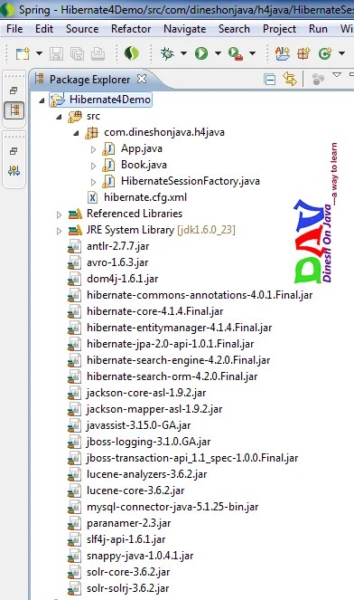This screenshot has height=600, width=354.
Task: Click the New Java Package icon
Action: (303, 53)
